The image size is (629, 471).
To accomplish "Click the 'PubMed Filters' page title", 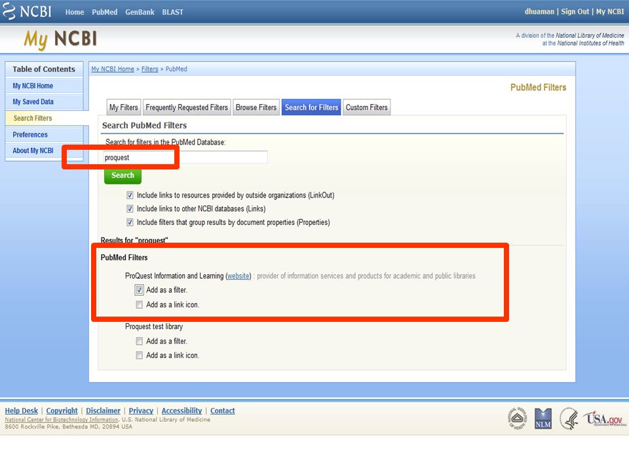I will 538,87.
